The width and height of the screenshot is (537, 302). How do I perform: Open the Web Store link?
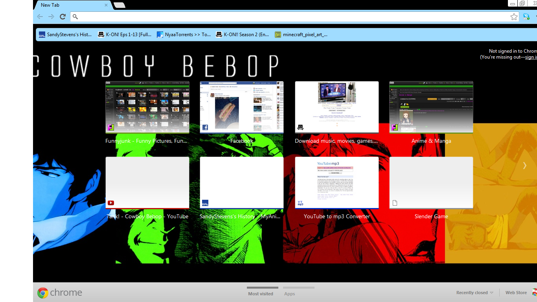516,293
